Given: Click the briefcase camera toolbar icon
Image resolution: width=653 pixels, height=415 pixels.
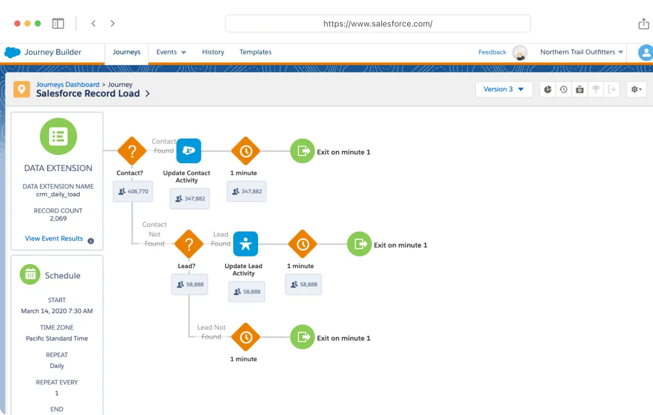Looking at the screenshot, I should click(580, 89).
